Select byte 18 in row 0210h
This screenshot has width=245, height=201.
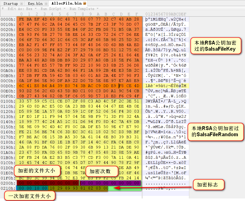52,188
